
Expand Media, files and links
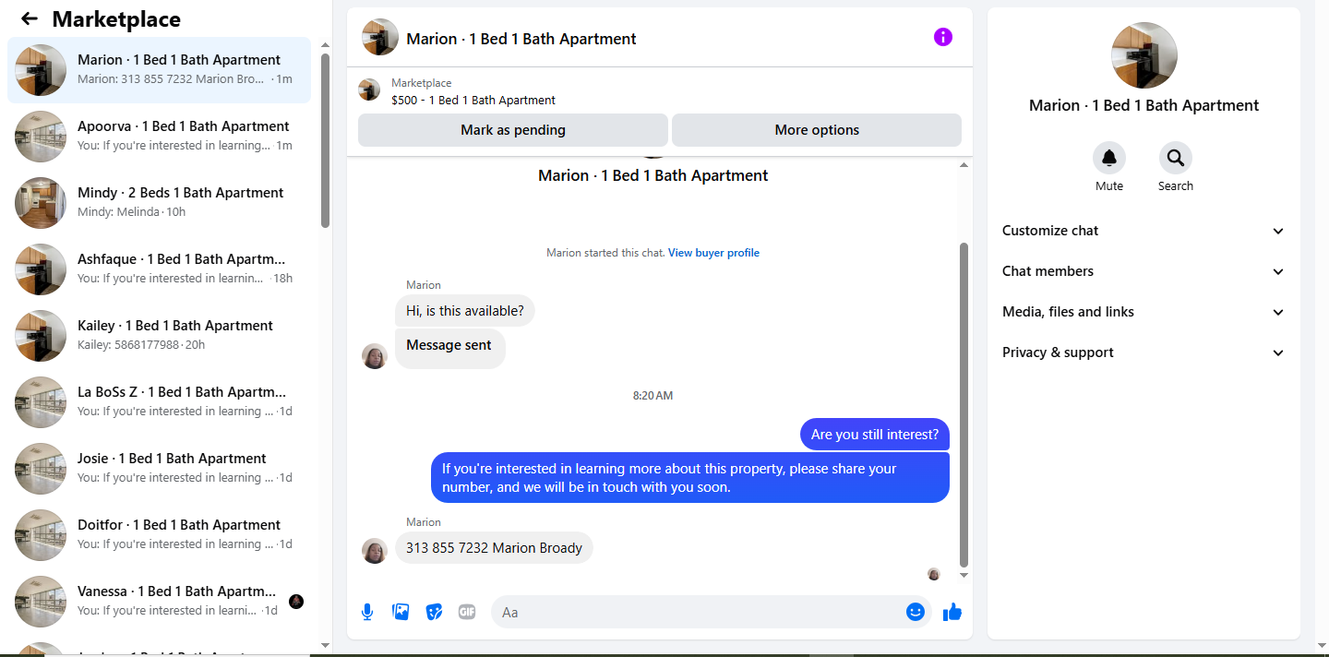pyautogui.click(x=1143, y=312)
